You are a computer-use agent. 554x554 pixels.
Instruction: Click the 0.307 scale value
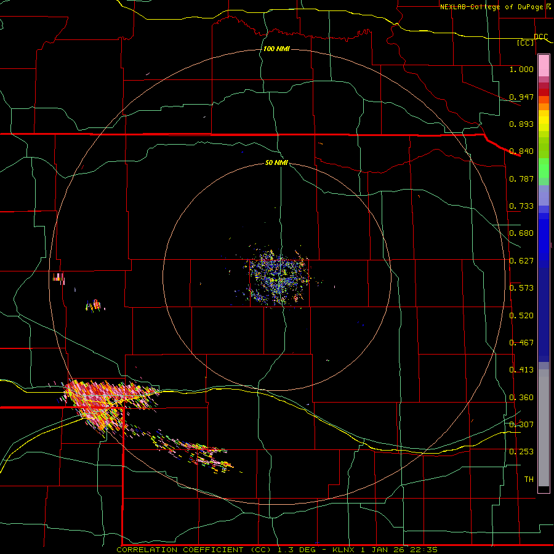coord(521,425)
